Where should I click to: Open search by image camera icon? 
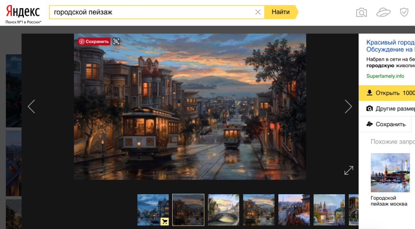361,13
